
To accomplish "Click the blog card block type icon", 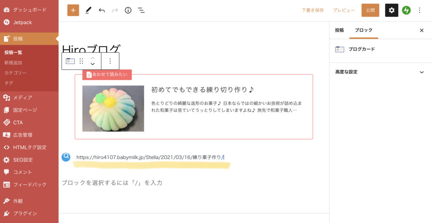I will click(x=70, y=61).
